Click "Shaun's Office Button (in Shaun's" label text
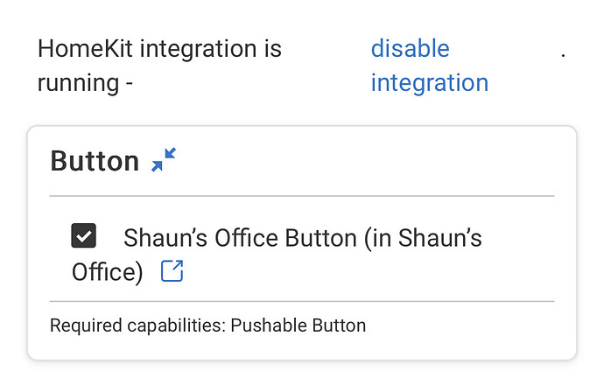The image size is (604, 371). tap(302, 238)
